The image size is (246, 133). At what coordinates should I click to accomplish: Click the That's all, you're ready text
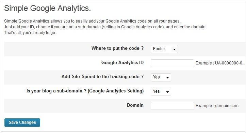(x=30, y=33)
